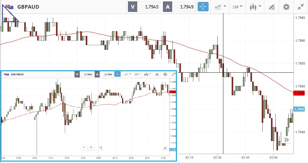Open the inset chart settings gear
308x163 pixels.
coord(165,74)
